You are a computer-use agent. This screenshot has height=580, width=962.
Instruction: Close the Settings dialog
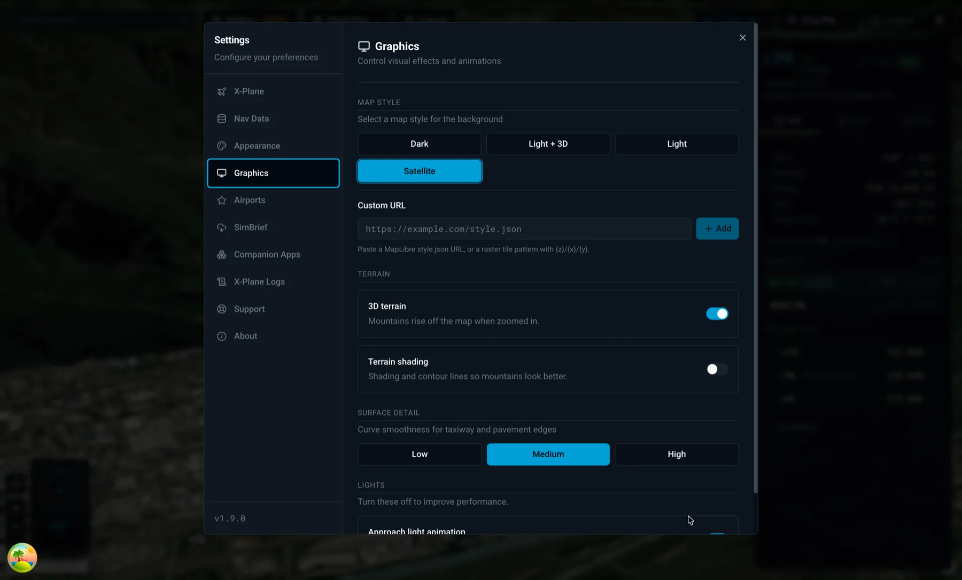click(742, 38)
